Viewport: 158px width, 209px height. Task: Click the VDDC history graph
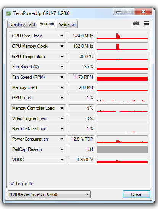122,160
